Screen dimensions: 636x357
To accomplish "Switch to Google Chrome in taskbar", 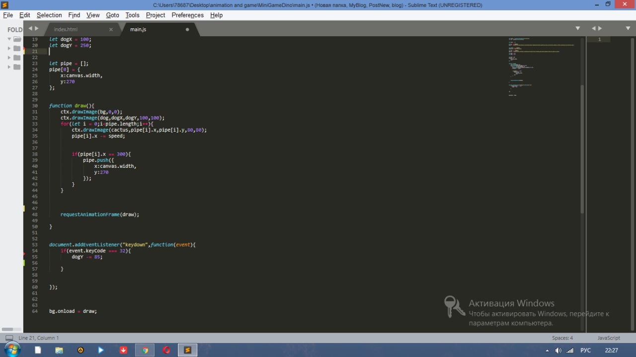I will (x=145, y=350).
